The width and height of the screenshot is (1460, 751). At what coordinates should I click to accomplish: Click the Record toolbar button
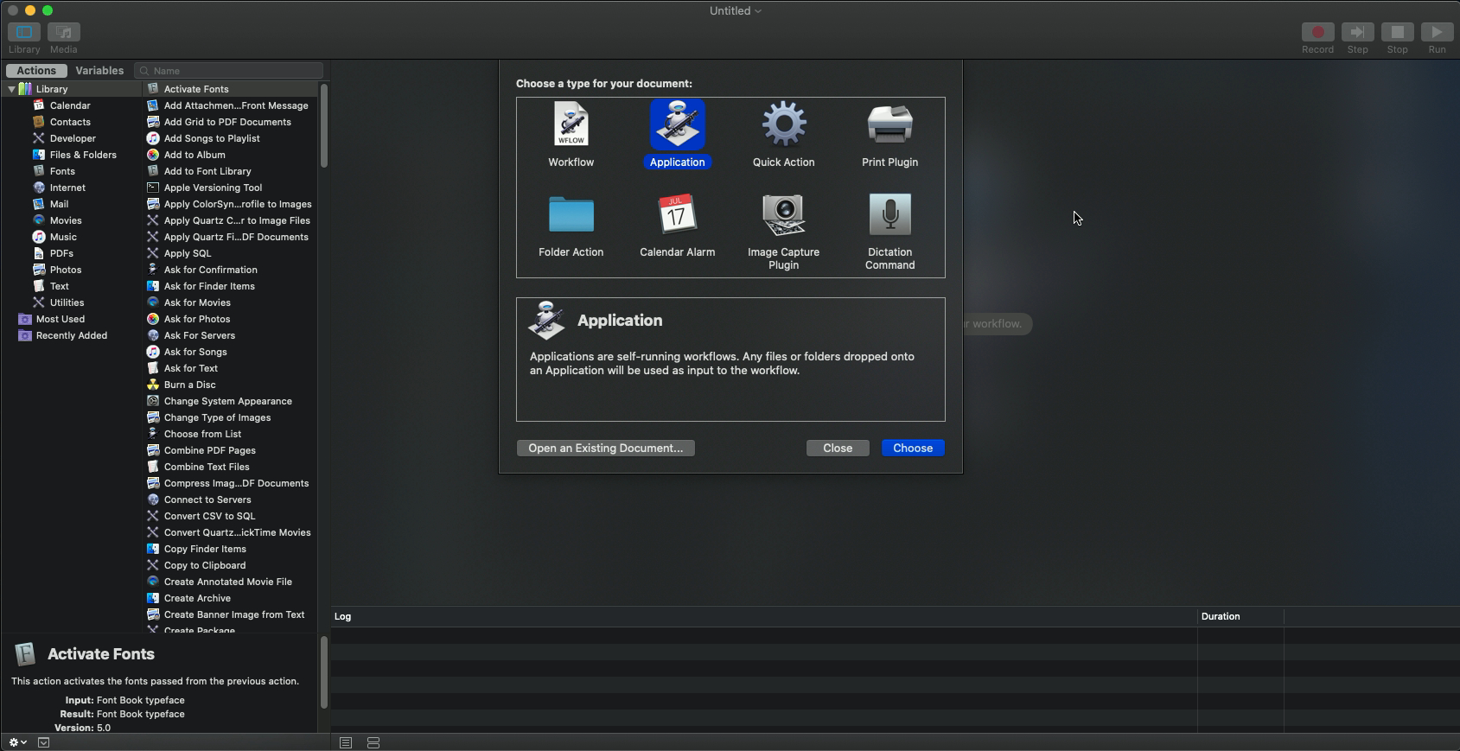[1317, 32]
